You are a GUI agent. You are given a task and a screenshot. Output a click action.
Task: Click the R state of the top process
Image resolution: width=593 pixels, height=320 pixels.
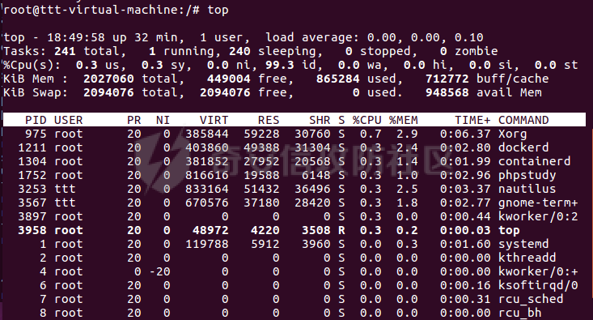pyautogui.click(x=341, y=230)
